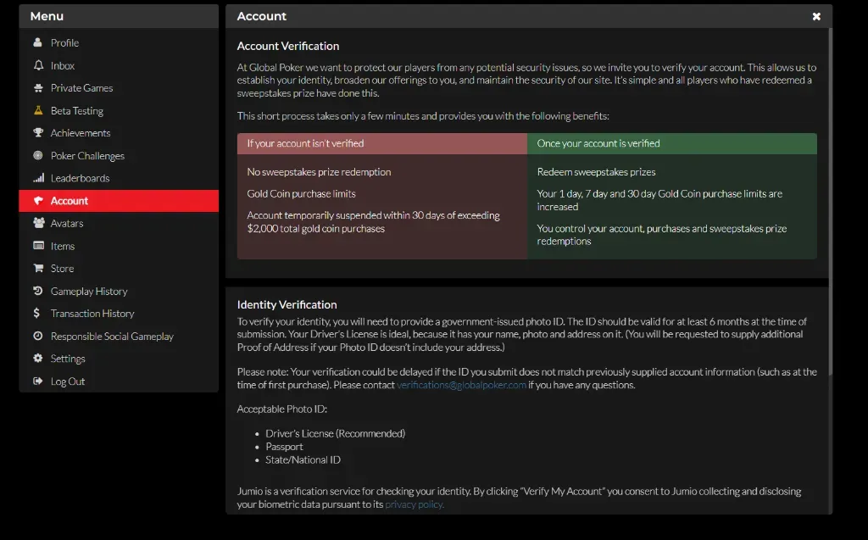Click the Responsible Social Gameplay icon
868x540 pixels.
[x=37, y=336]
